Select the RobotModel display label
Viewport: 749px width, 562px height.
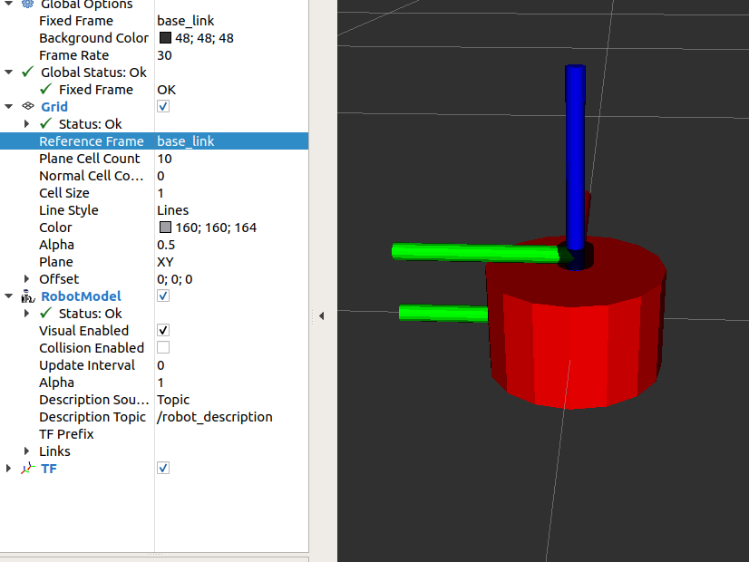click(82, 296)
